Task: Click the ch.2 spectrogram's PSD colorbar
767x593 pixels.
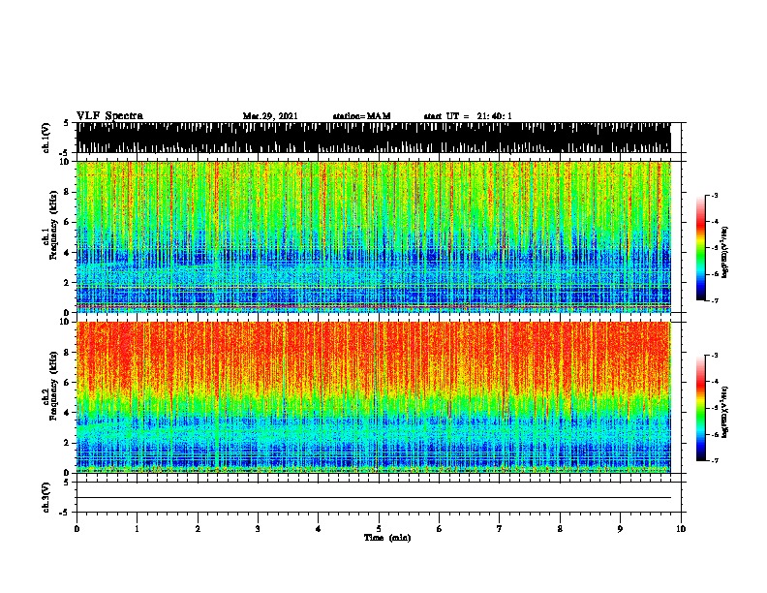Action: (x=700, y=408)
